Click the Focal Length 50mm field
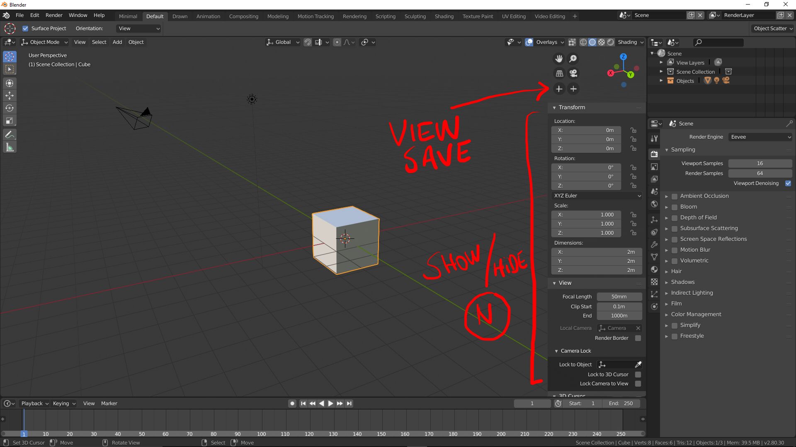This screenshot has height=447, width=796. tap(619, 297)
